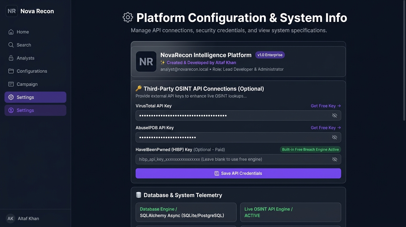Click the Created & Developed by Altaf Khan text
Image resolution: width=406 pixels, height=227 pixels.
(201, 63)
